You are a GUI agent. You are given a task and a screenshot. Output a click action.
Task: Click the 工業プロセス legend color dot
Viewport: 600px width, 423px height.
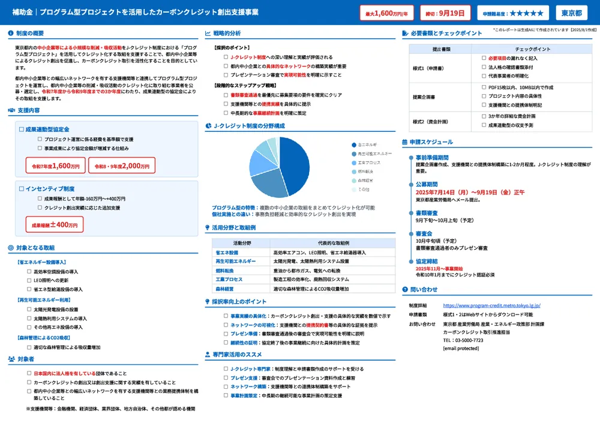[354, 163]
